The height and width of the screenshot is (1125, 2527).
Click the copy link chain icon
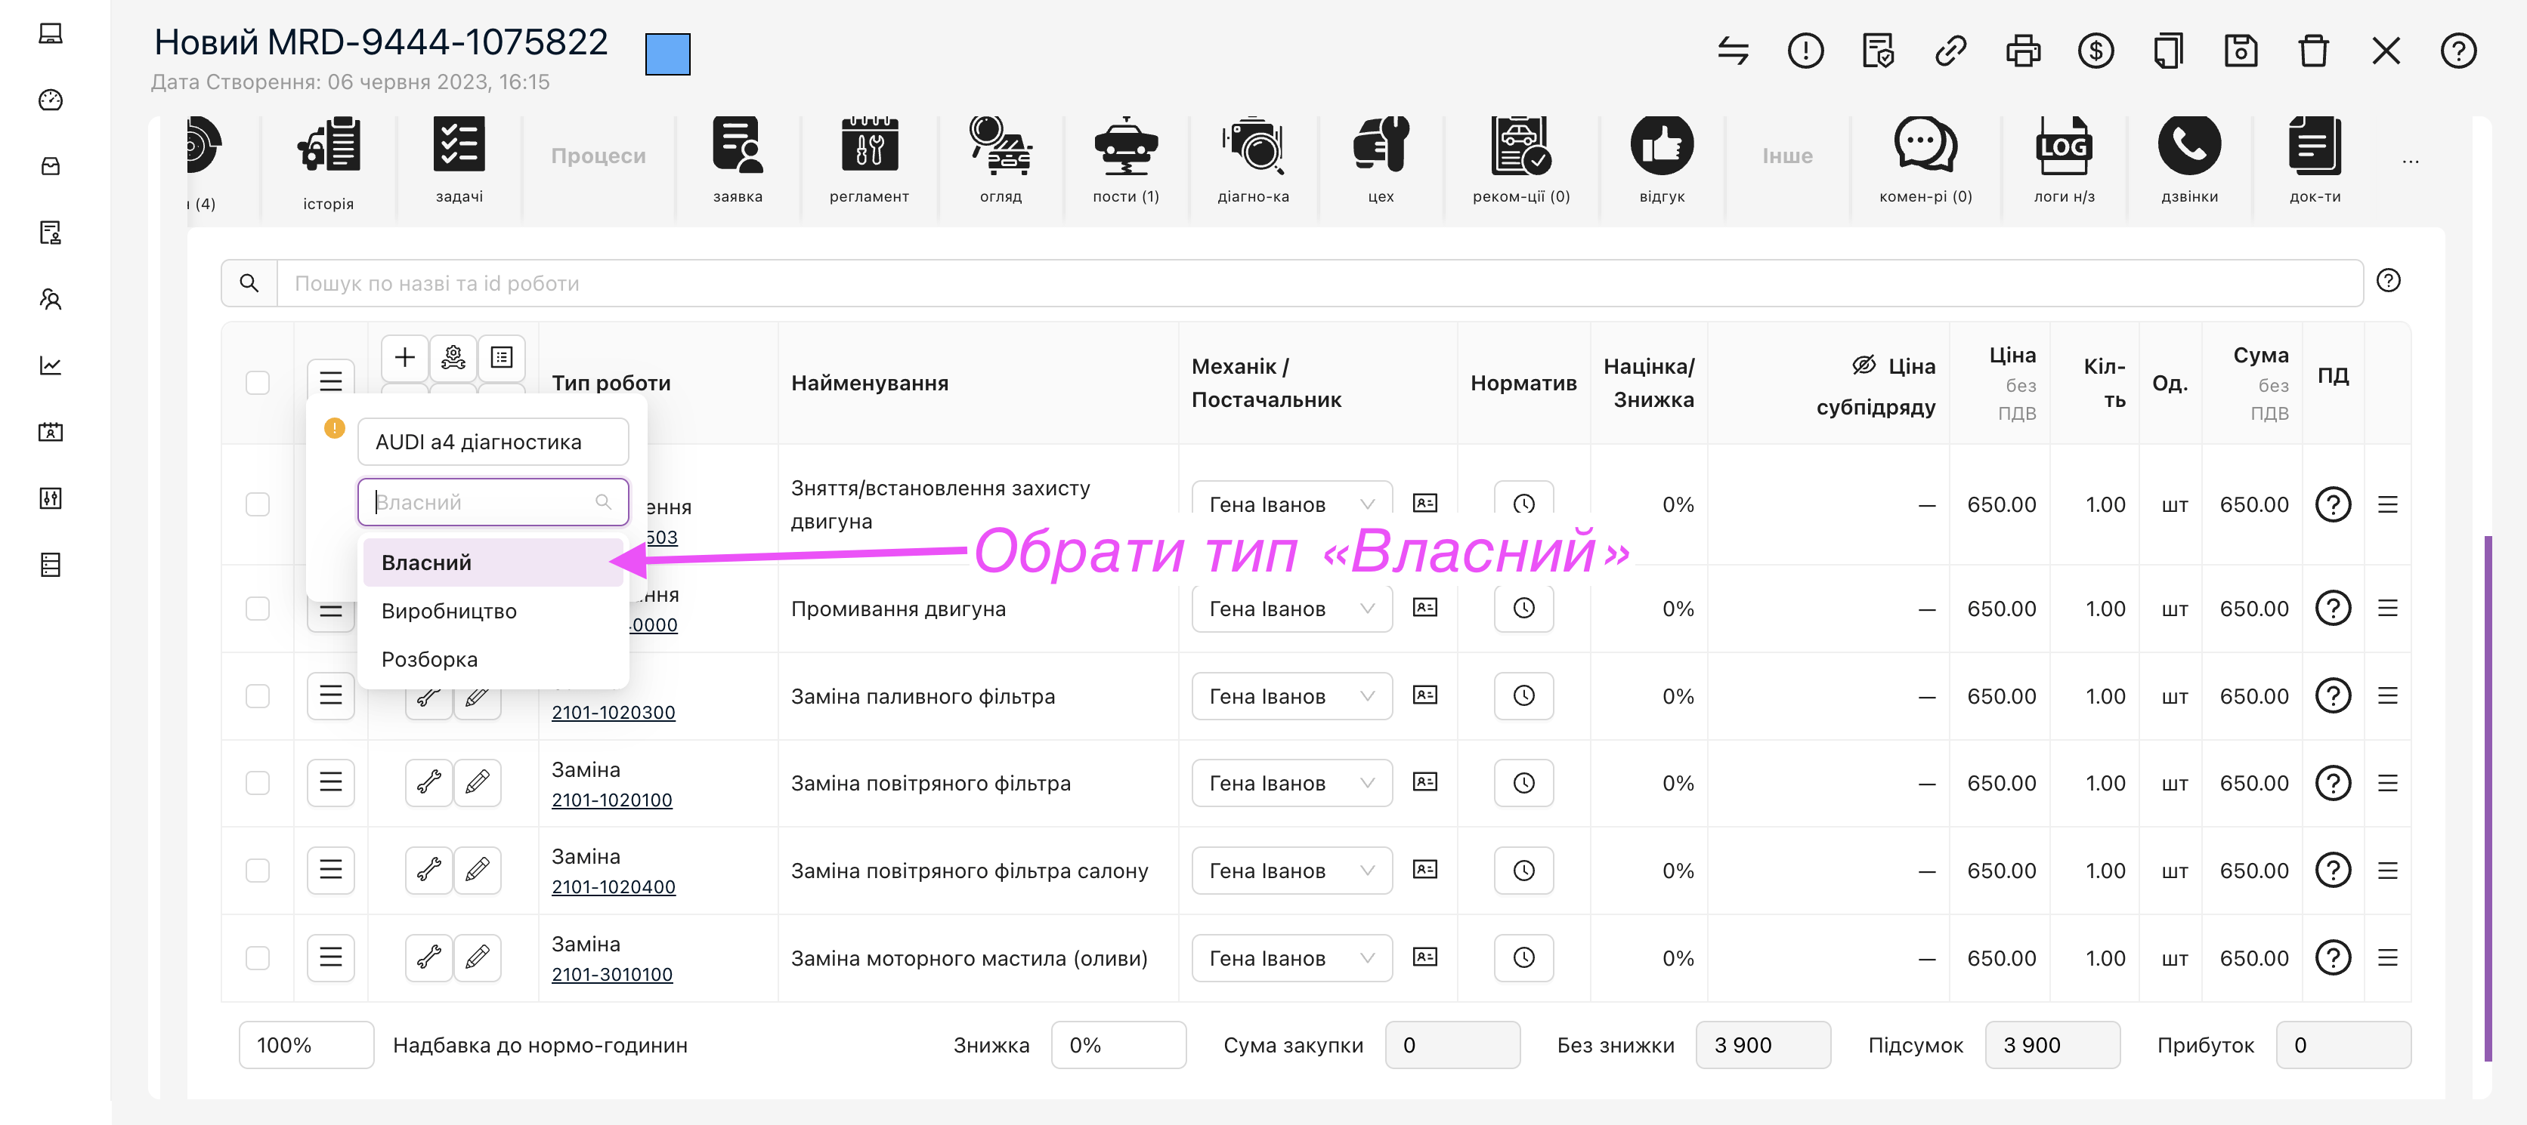click(1950, 51)
